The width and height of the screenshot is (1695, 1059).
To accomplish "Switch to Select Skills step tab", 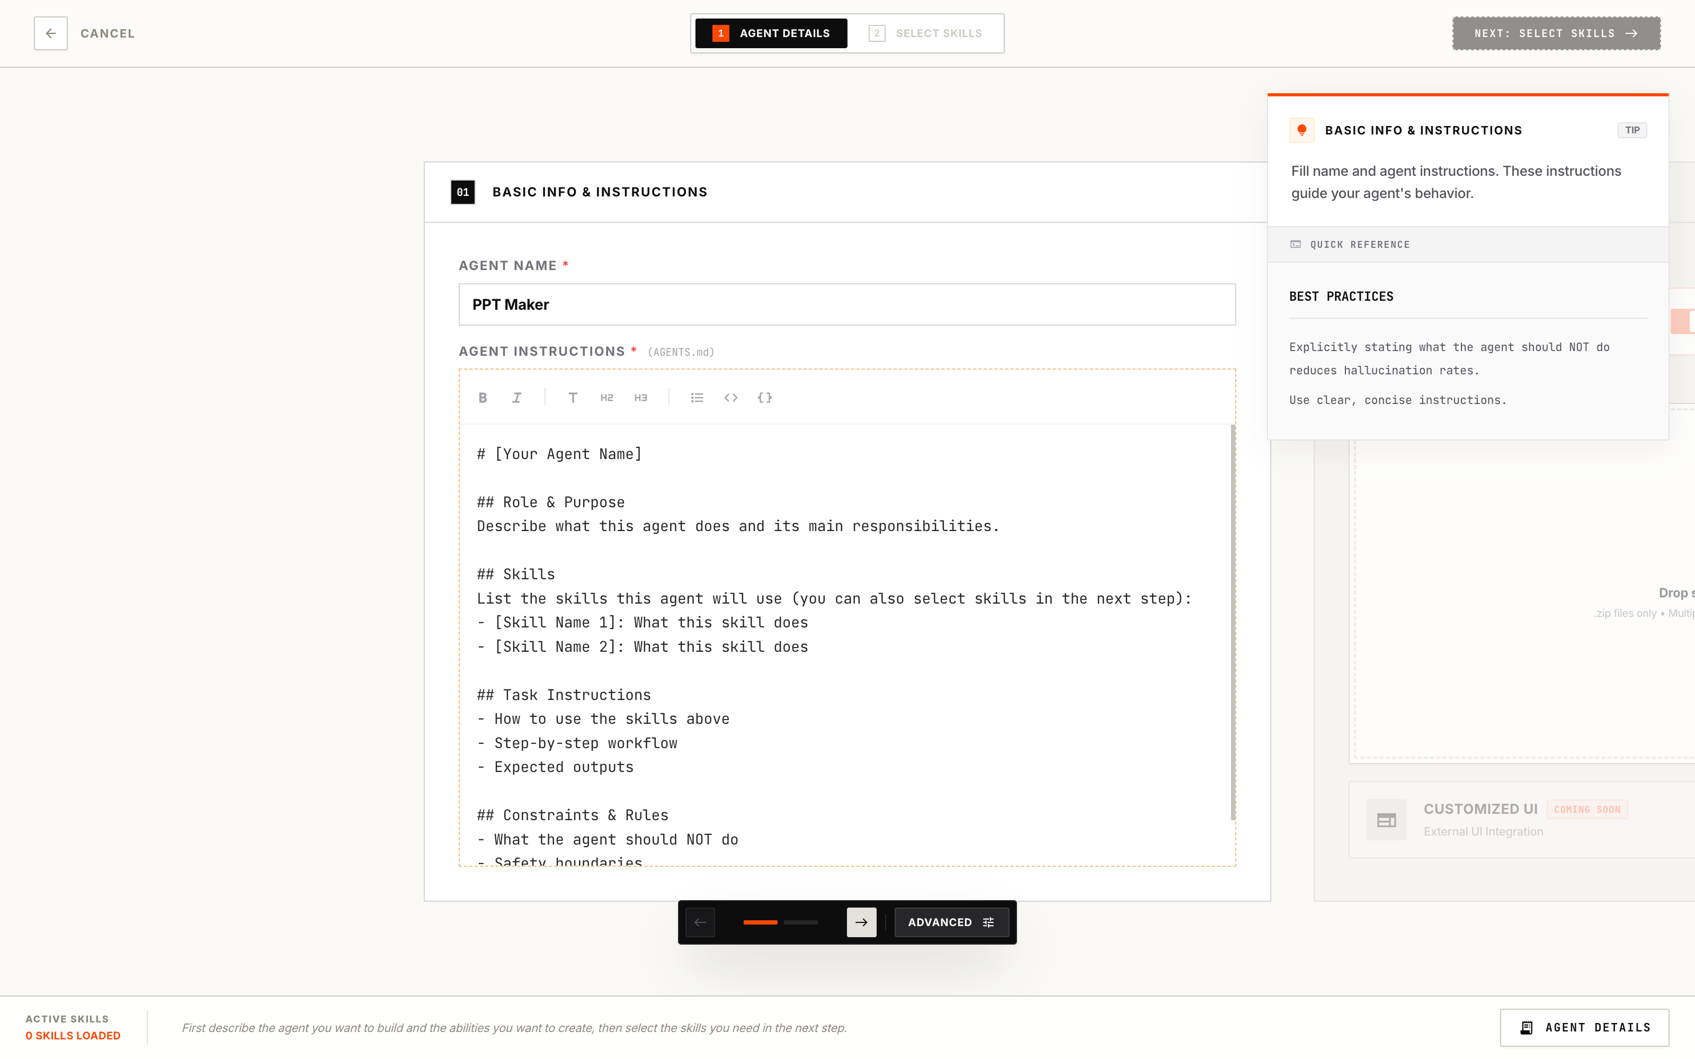I will point(925,33).
